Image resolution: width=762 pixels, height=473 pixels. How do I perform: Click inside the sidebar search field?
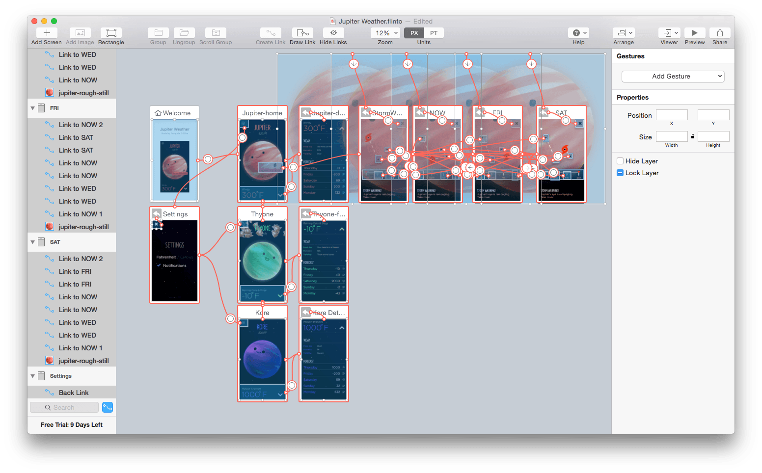click(x=64, y=407)
